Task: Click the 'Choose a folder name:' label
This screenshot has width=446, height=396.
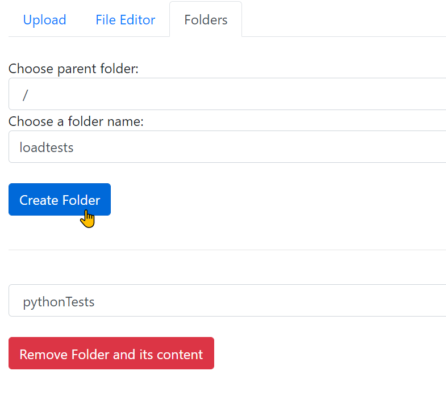Action: coord(76,121)
